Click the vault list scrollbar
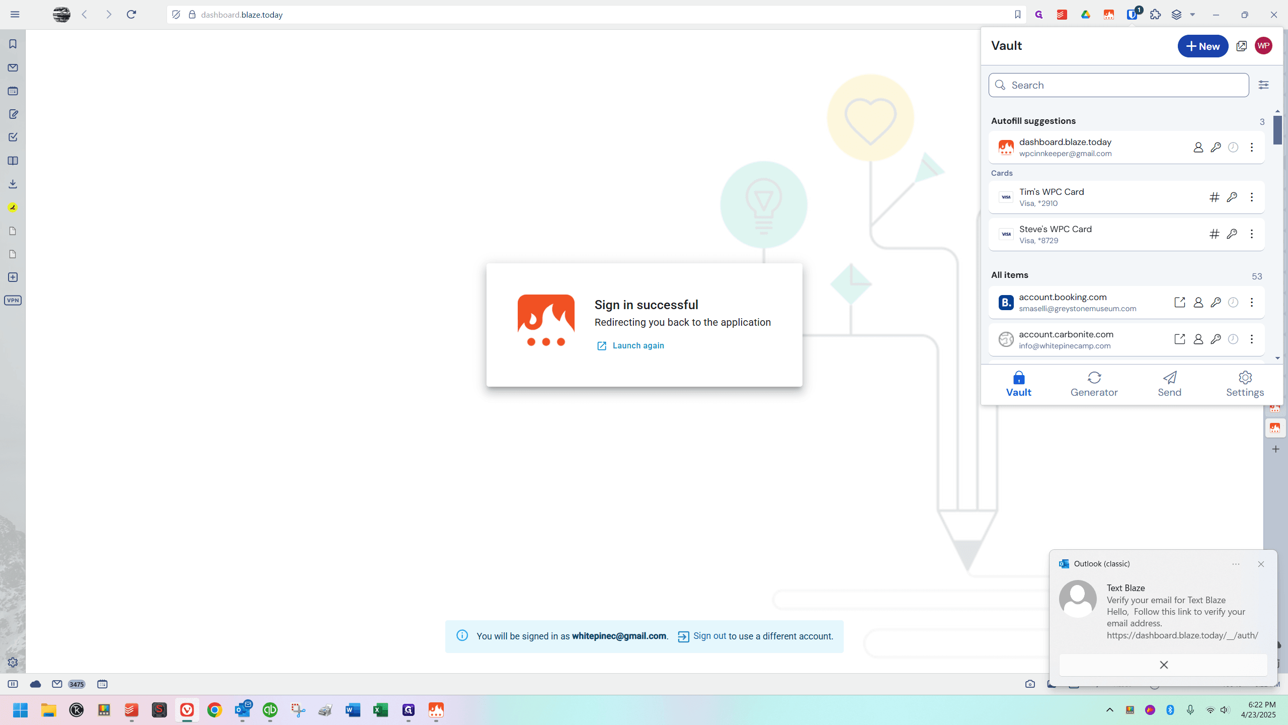The image size is (1288, 725). [x=1278, y=130]
